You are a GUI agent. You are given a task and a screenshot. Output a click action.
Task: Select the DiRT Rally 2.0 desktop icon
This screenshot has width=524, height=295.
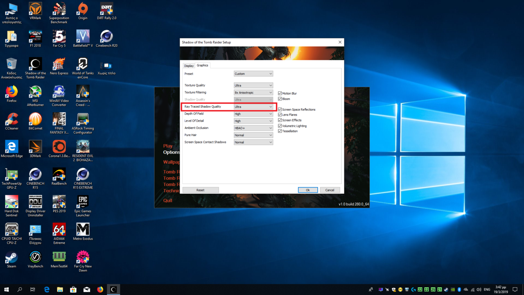point(106,11)
